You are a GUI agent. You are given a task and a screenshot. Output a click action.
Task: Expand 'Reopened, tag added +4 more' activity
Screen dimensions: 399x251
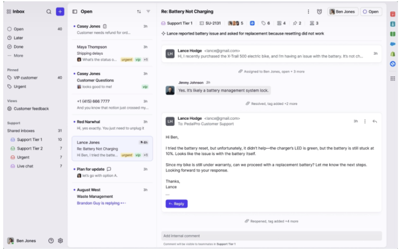tap(271, 221)
